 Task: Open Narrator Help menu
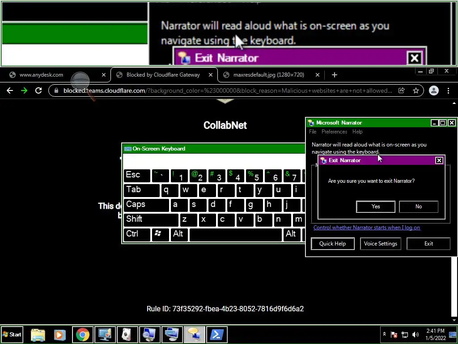[357, 132]
